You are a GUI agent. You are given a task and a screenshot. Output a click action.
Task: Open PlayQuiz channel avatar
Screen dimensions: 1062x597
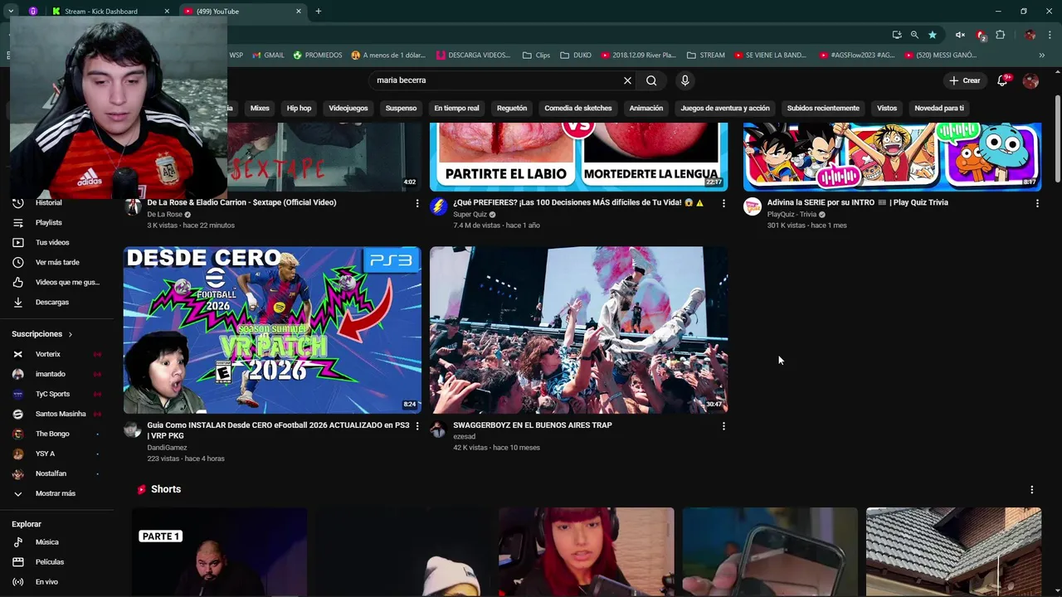[753, 206]
